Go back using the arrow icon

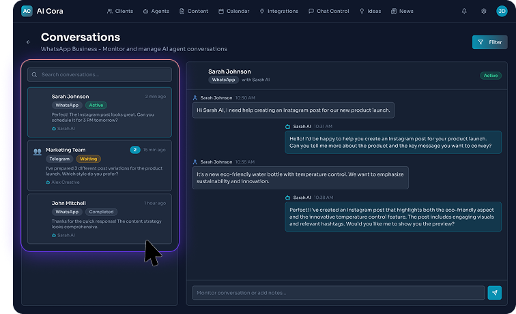coord(29,42)
